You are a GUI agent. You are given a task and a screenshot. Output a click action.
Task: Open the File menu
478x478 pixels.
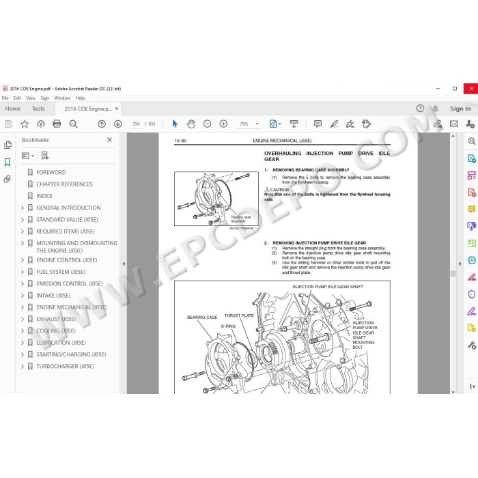[5, 98]
